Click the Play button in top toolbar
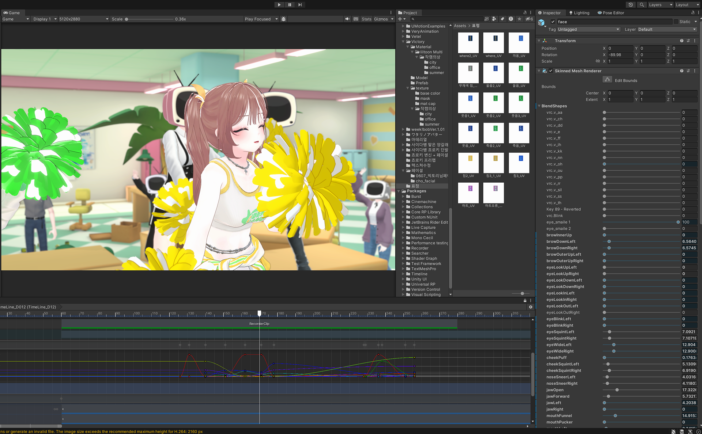The width and height of the screenshot is (702, 434). 279,5
